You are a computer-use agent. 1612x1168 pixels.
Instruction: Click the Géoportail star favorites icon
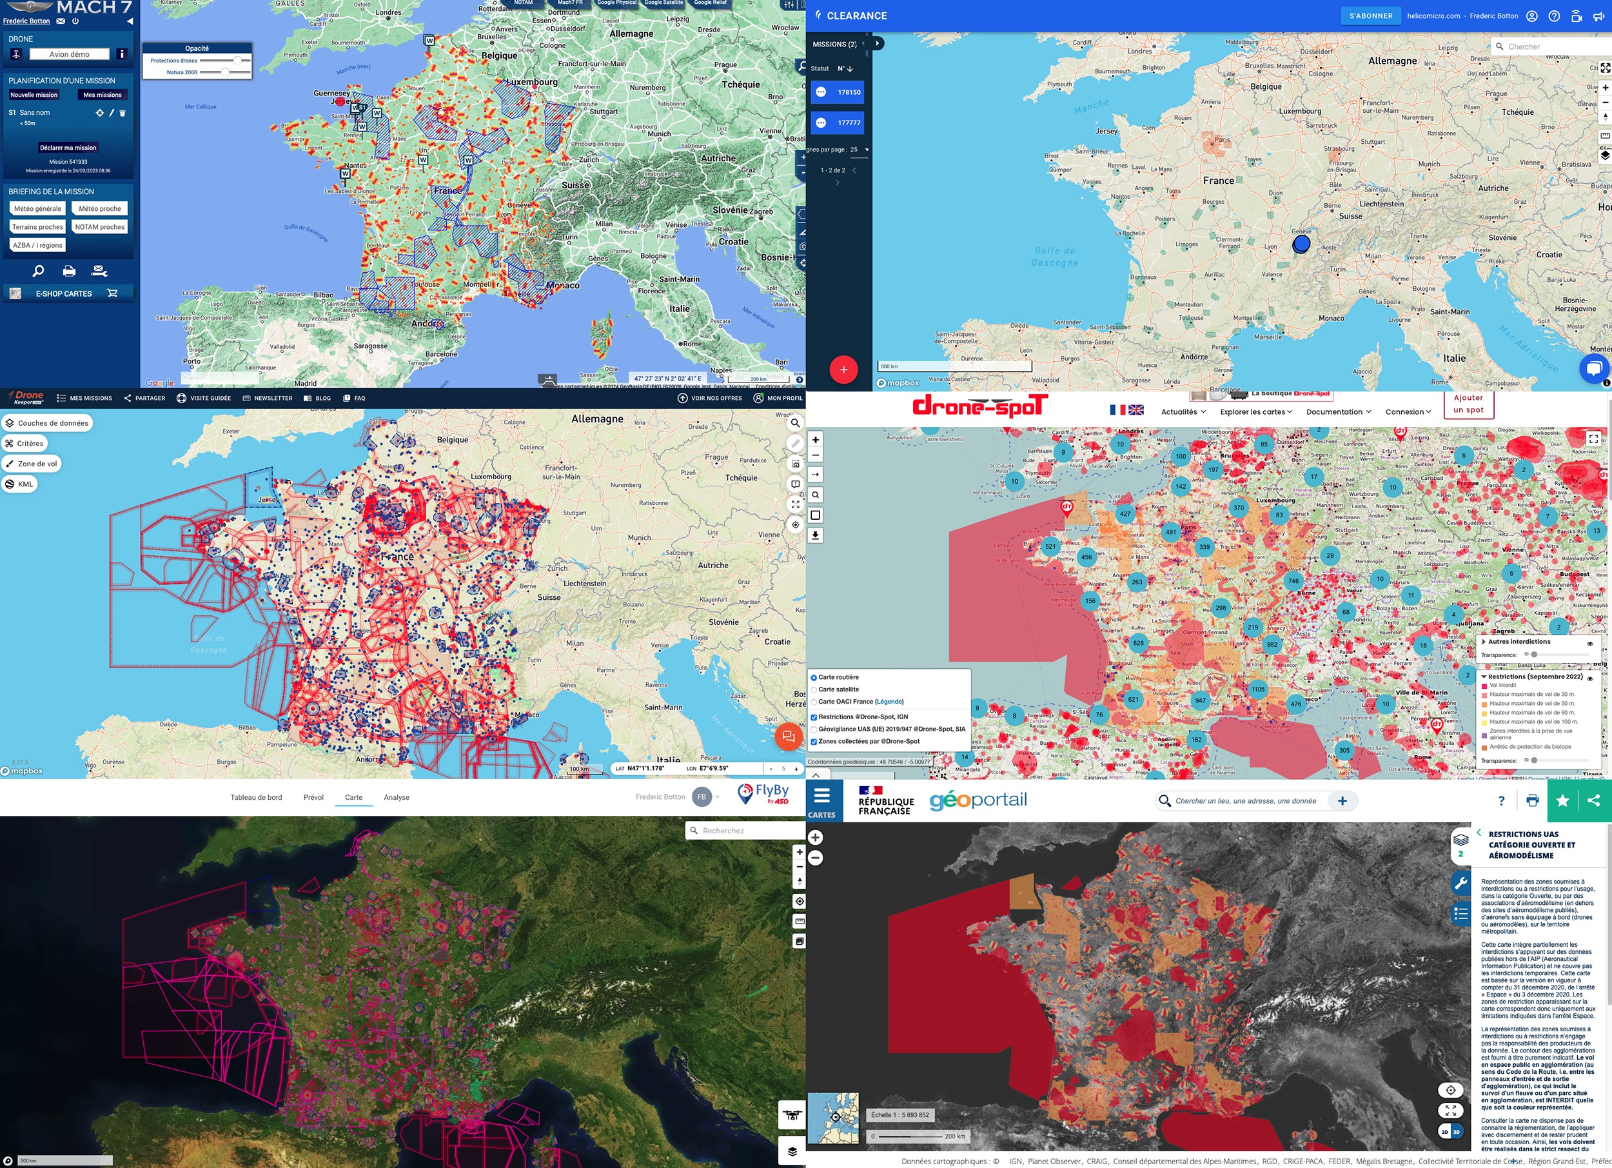[1562, 800]
